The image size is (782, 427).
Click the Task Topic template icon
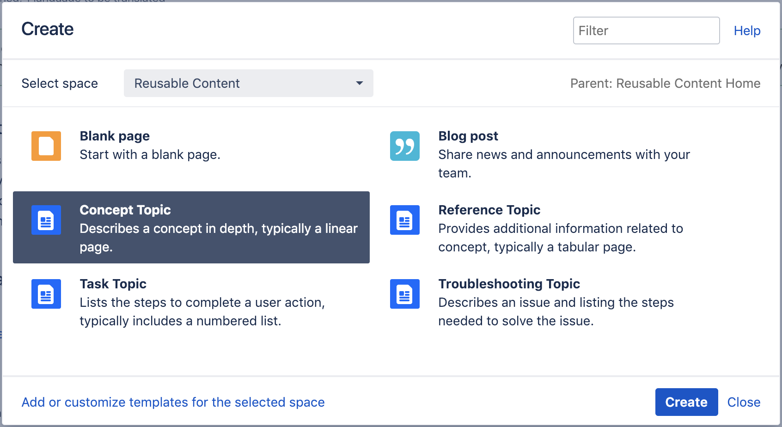(x=46, y=294)
